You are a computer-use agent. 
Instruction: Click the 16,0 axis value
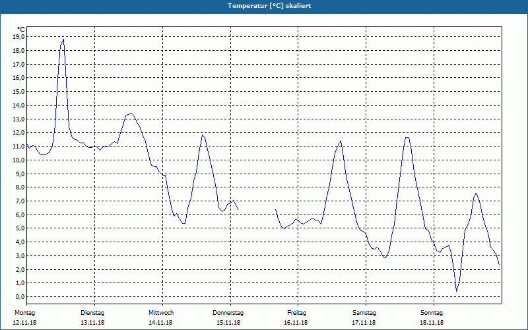click(18, 78)
